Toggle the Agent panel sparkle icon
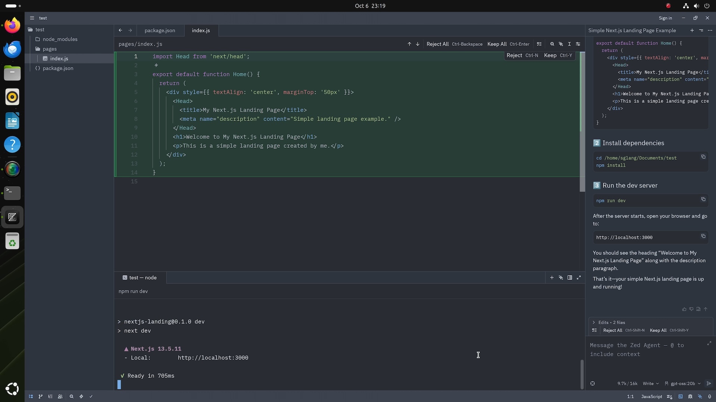The height and width of the screenshot is (402, 716). (700, 396)
